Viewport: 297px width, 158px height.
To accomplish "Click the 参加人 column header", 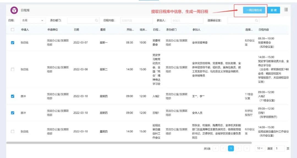I will pos(196,30).
